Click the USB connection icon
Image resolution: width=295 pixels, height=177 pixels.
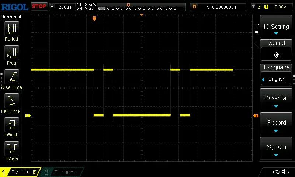(276, 172)
